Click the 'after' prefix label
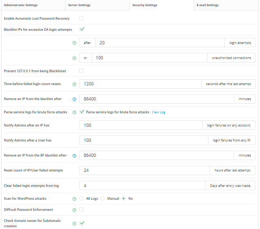The height and width of the screenshot is (229, 260). (87, 43)
